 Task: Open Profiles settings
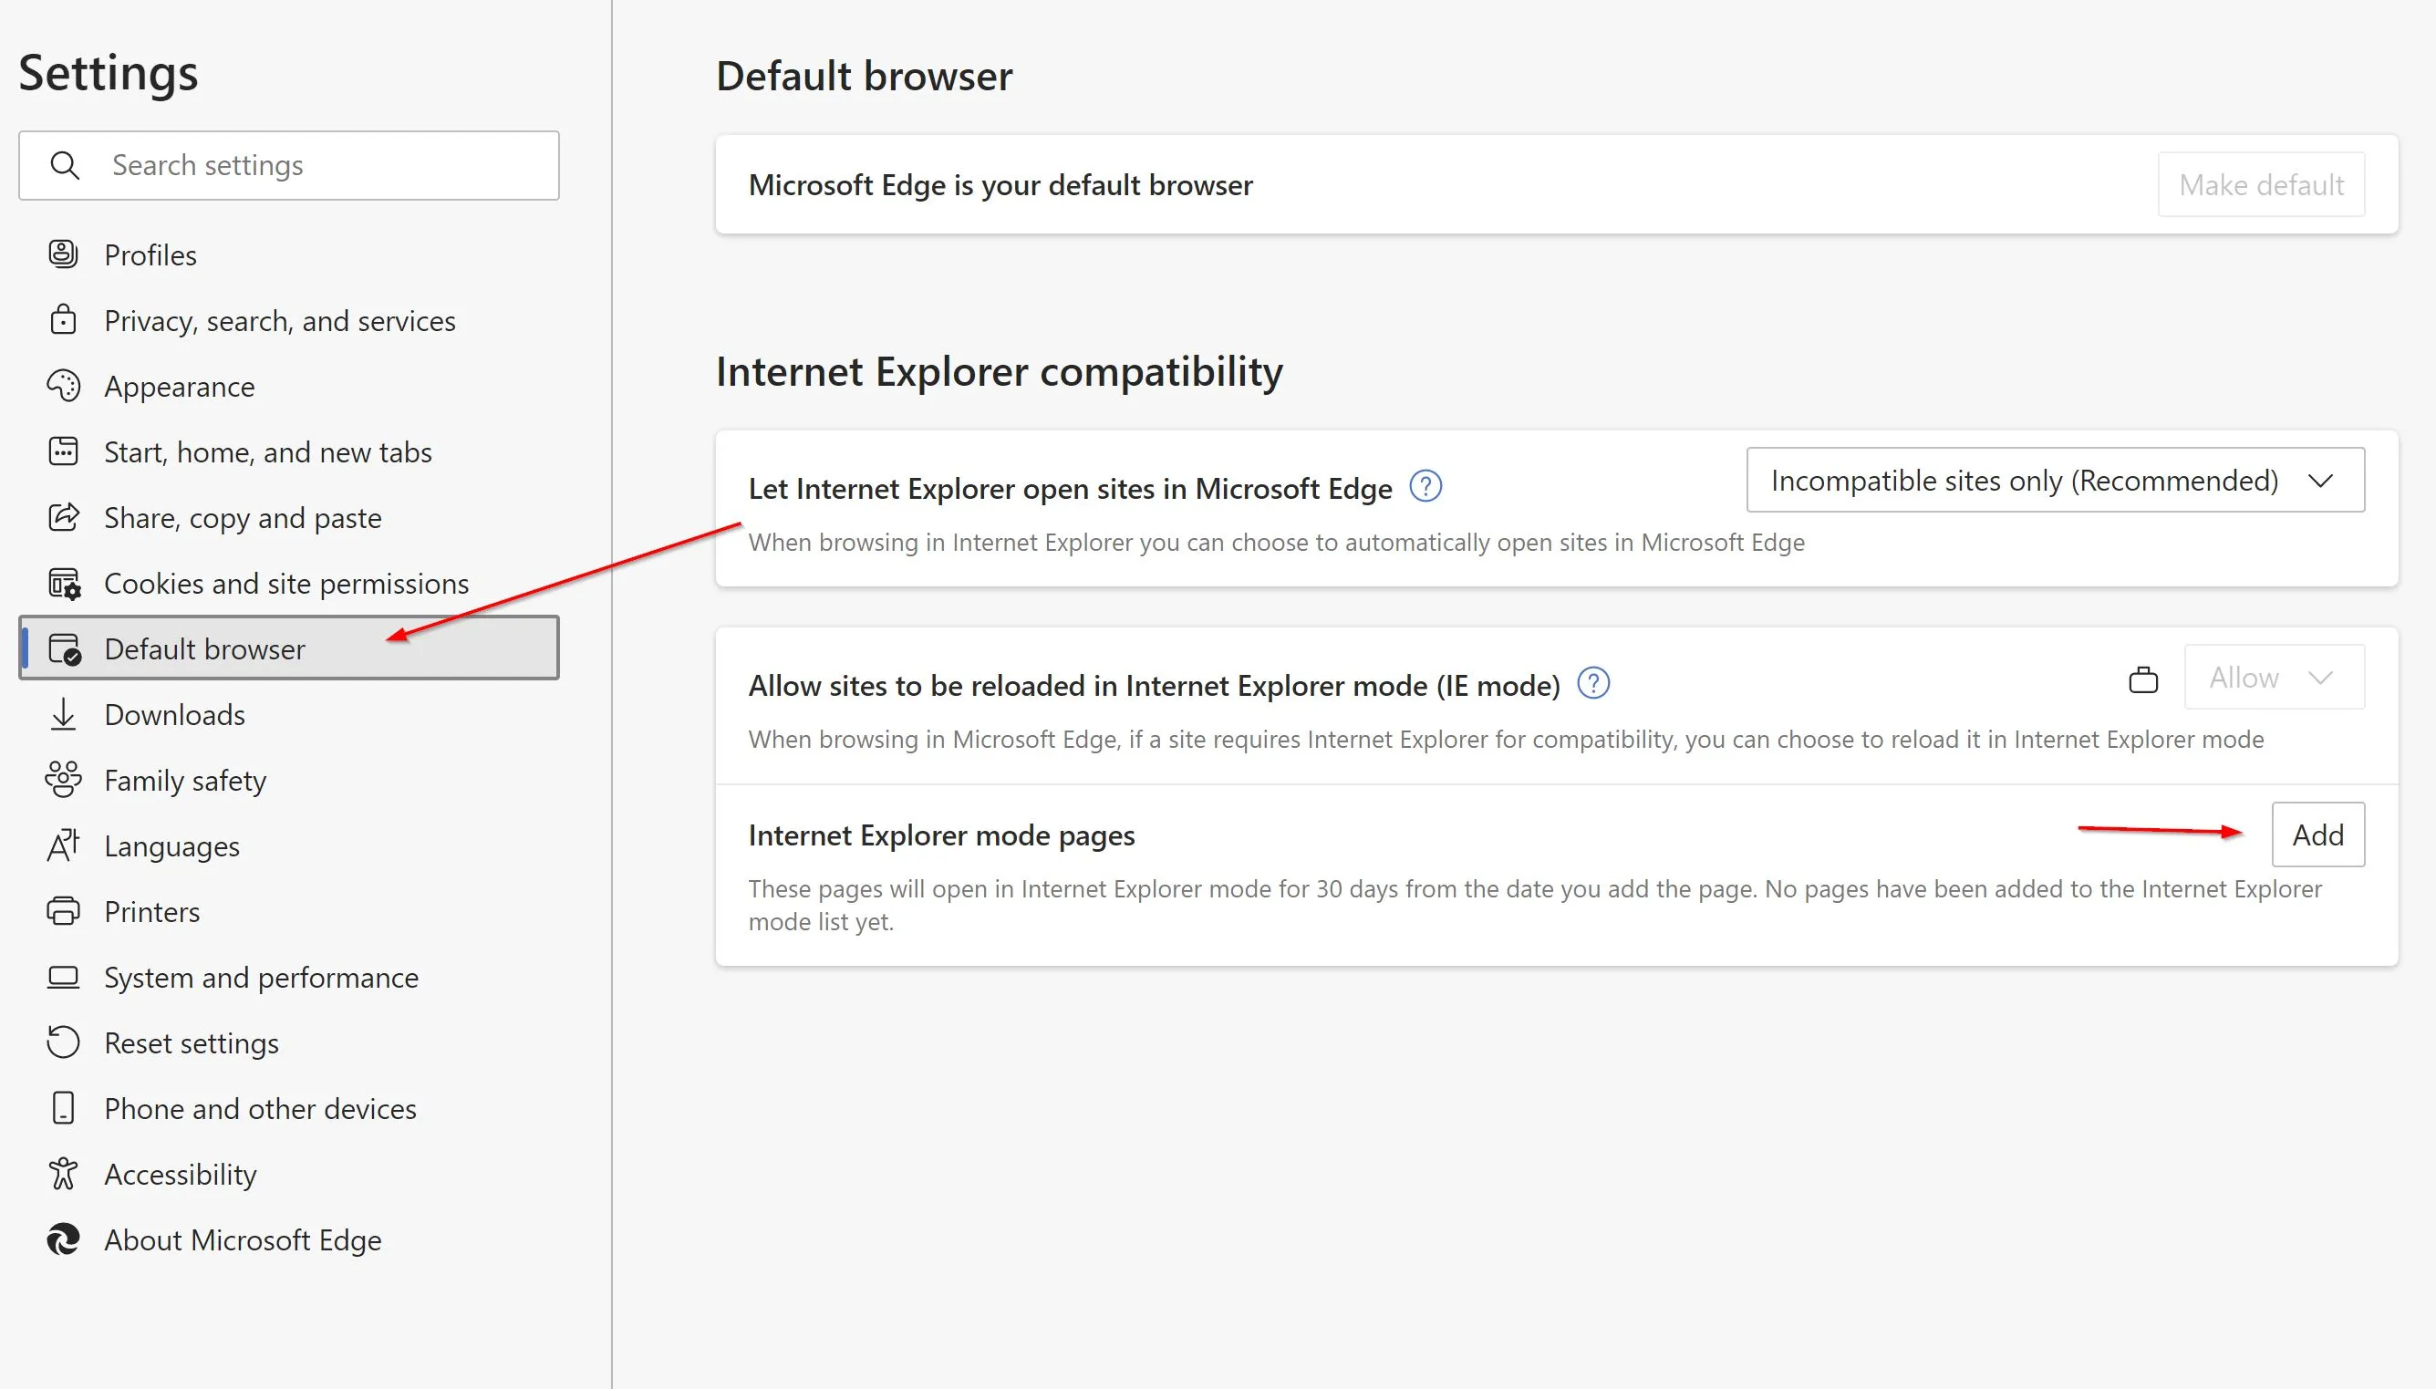tap(289, 254)
